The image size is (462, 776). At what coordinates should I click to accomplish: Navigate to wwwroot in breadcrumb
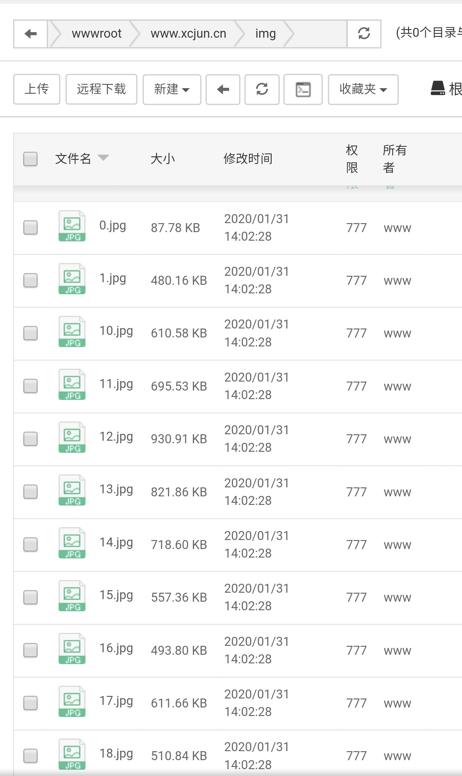(97, 34)
